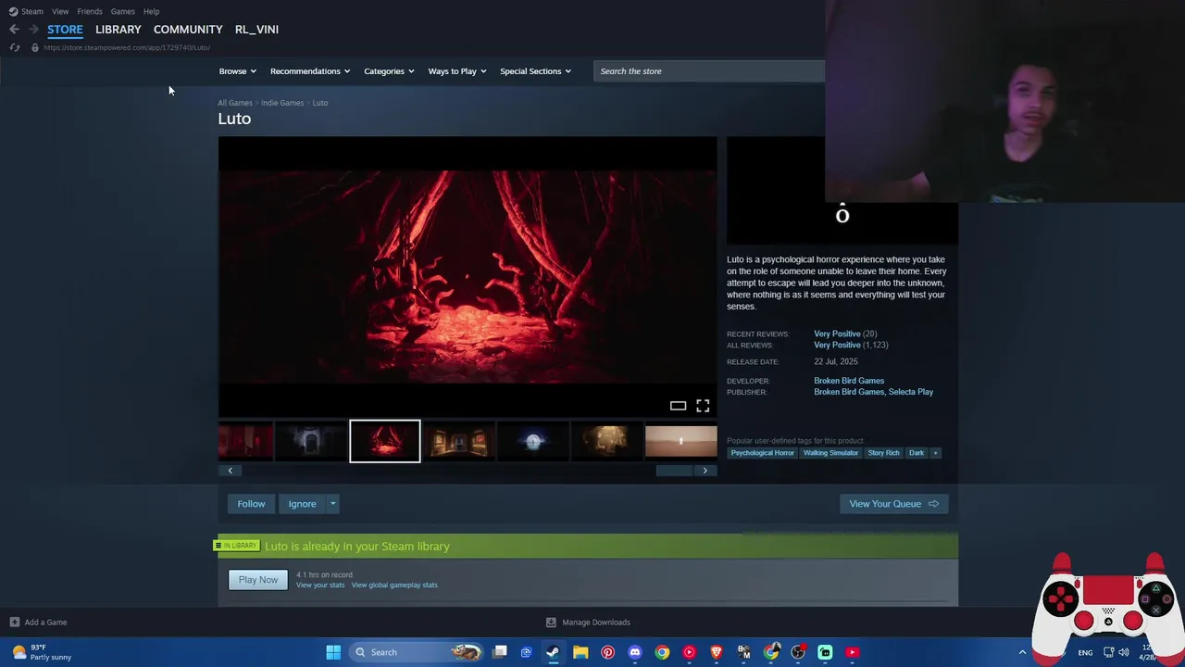Click the Follow button
Screen dimensions: 1185x667
[251, 504]
